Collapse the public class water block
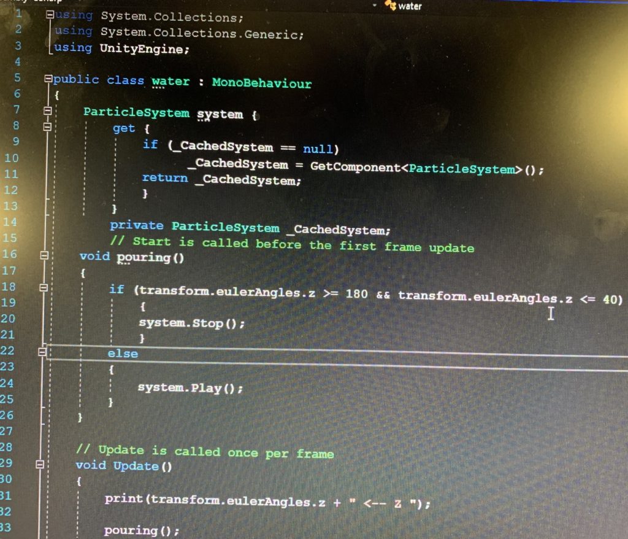The image size is (628, 539). (48, 79)
